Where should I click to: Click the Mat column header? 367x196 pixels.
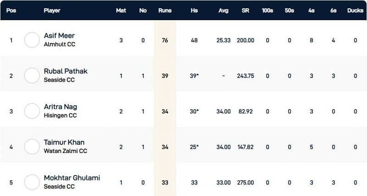(121, 11)
